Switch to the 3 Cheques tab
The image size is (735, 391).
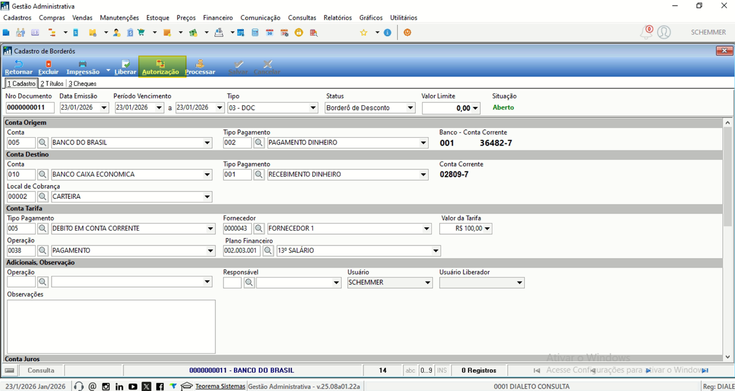(x=82, y=83)
